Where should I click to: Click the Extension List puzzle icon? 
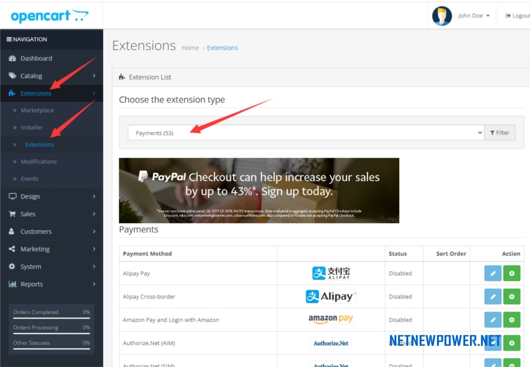click(x=122, y=77)
